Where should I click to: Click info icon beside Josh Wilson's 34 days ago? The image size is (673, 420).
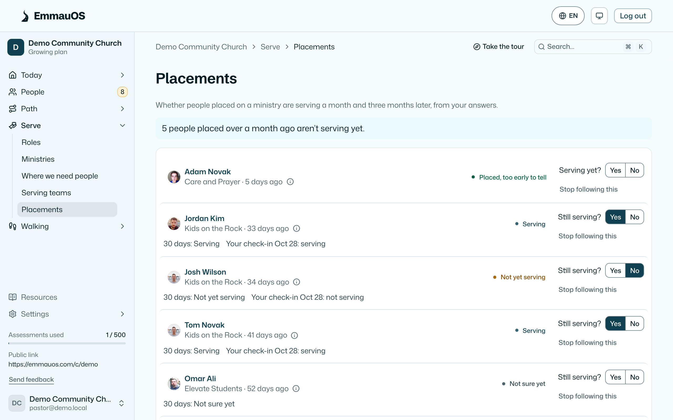[297, 282]
